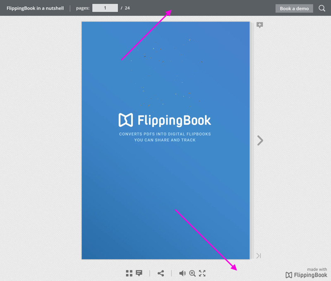Go to next page with right chevron
This screenshot has height=281, width=331.
click(260, 140)
